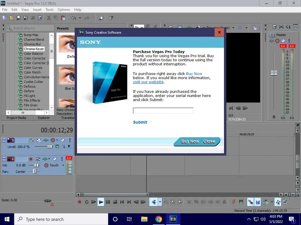The width and height of the screenshot is (301, 225).
Task: Click the Interactive Tutorials hand icon
Action: tap(101, 18)
